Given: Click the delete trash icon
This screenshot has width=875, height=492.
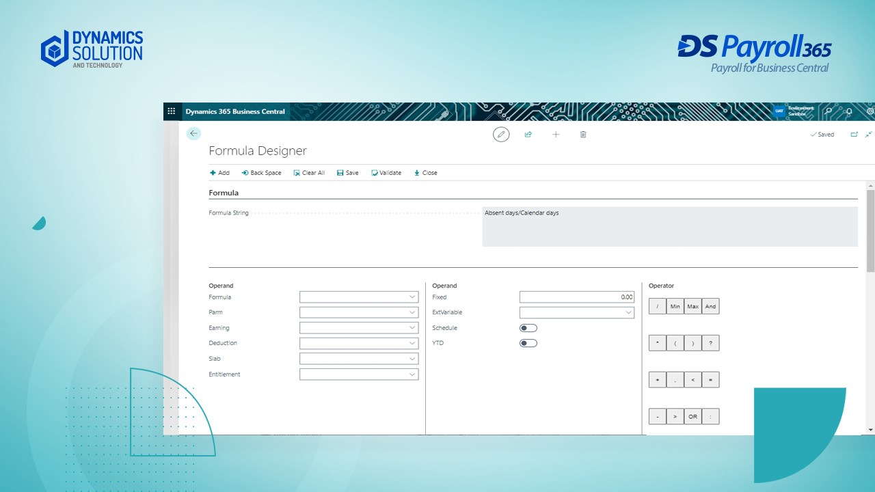Looking at the screenshot, I should pos(583,135).
